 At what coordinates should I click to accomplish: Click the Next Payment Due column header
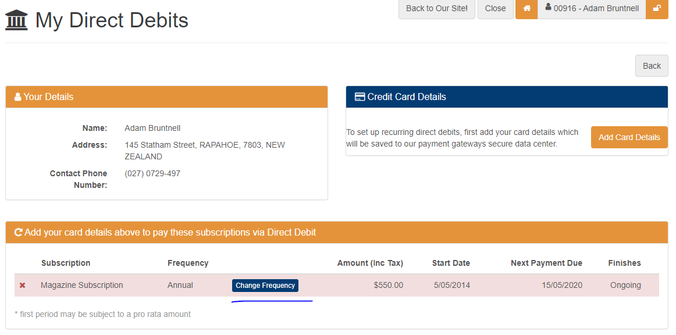546,263
